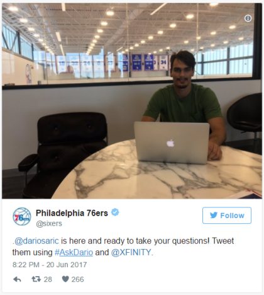
Task: Click the blue verified badge
Action: point(115,212)
